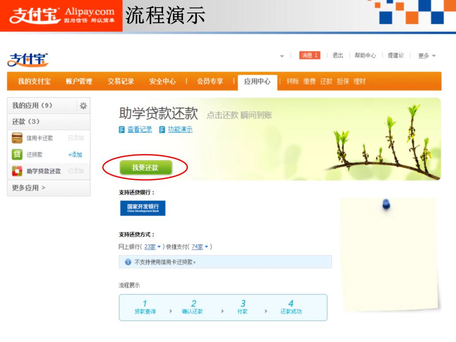This screenshot has height=342, width=456.
Task: Expand the 74家 quick payment list
Action: 200,247
